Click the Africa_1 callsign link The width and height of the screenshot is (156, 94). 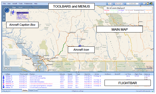tap(9, 76)
